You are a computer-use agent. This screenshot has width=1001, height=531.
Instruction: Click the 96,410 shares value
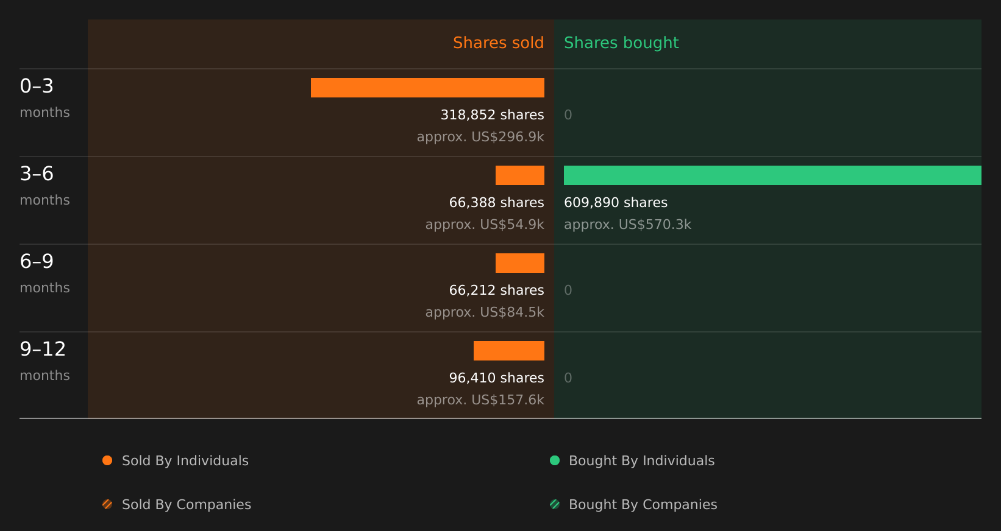coord(497,378)
